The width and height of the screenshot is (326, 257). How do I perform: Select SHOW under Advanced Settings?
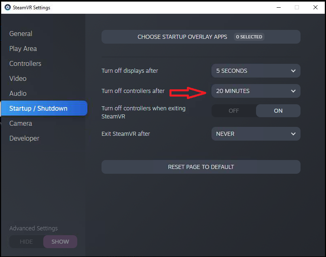[60, 242]
